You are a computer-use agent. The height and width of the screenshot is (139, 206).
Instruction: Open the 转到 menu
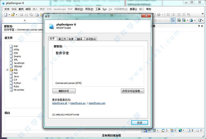pos(28,9)
